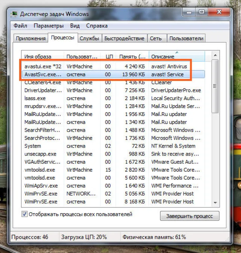
Task: Click the avast! Service description cell
Action: (168, 75)
